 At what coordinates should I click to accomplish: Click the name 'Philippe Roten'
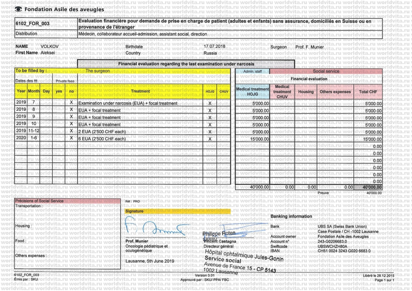[219, 233]
